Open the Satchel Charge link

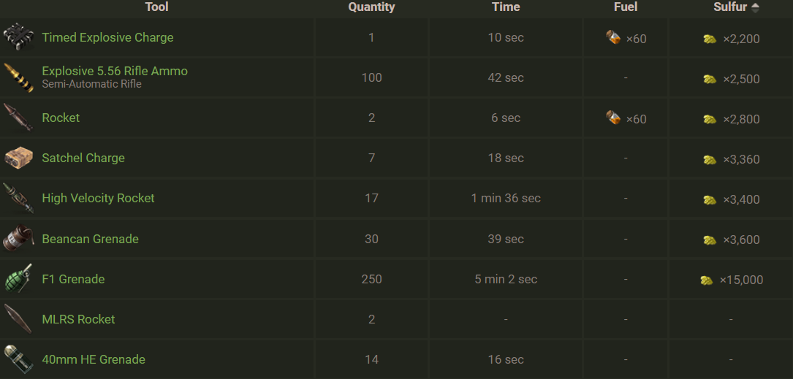pyautogui.click(x=83, y=158)
